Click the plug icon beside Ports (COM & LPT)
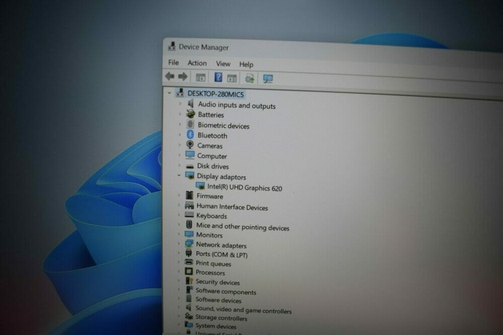 point(189,253)
